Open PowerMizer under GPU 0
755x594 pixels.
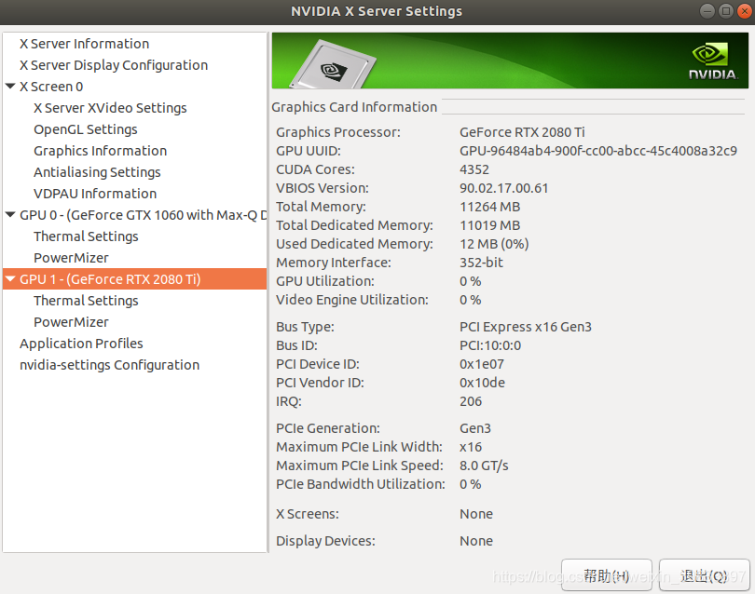coord(71,258)
